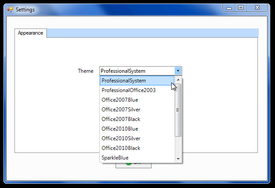Click the list scrollbar down arrow
Image resolution: width=275 pixels, height=188 pixels.
coord(178,159)
